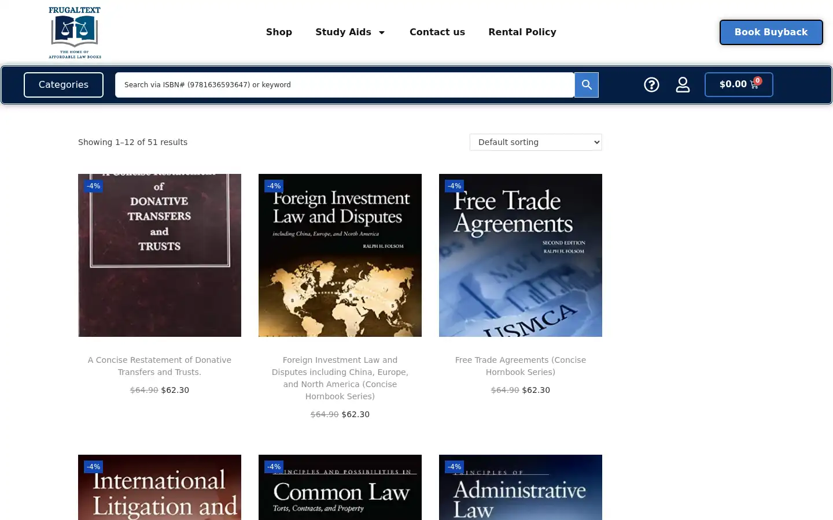This screenshot has height=520, width=833.
Task: Open the $0.00 shopping cart
Action: tap(739, 84)
